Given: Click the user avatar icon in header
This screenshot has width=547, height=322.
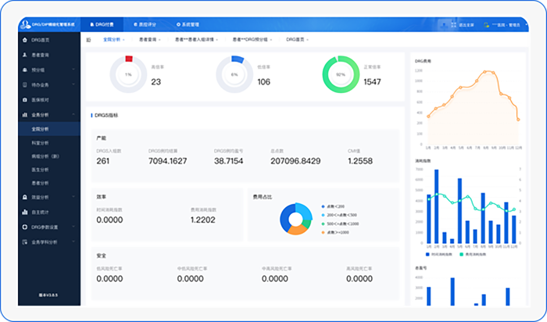Looking at the screenshot, I should coord(486,25).
